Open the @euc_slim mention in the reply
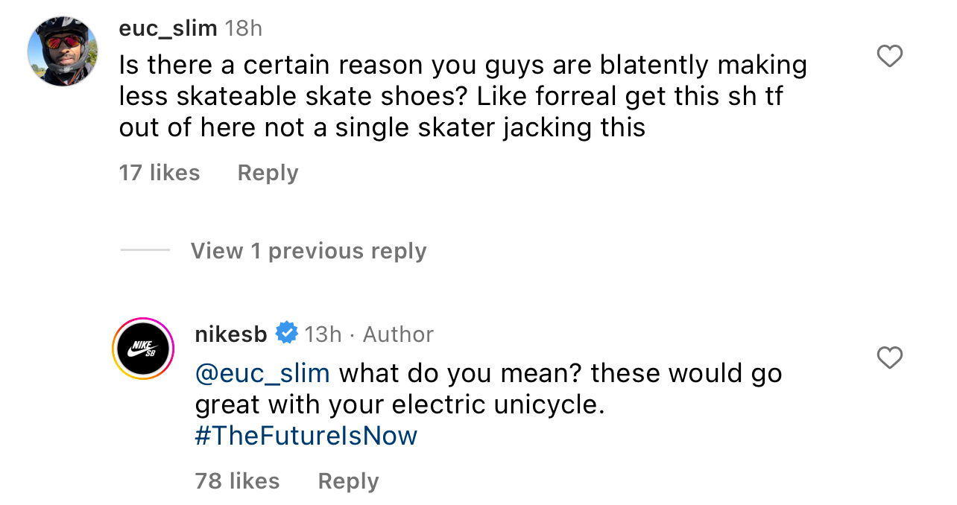The image size is (957, 505). pos(262,372)
